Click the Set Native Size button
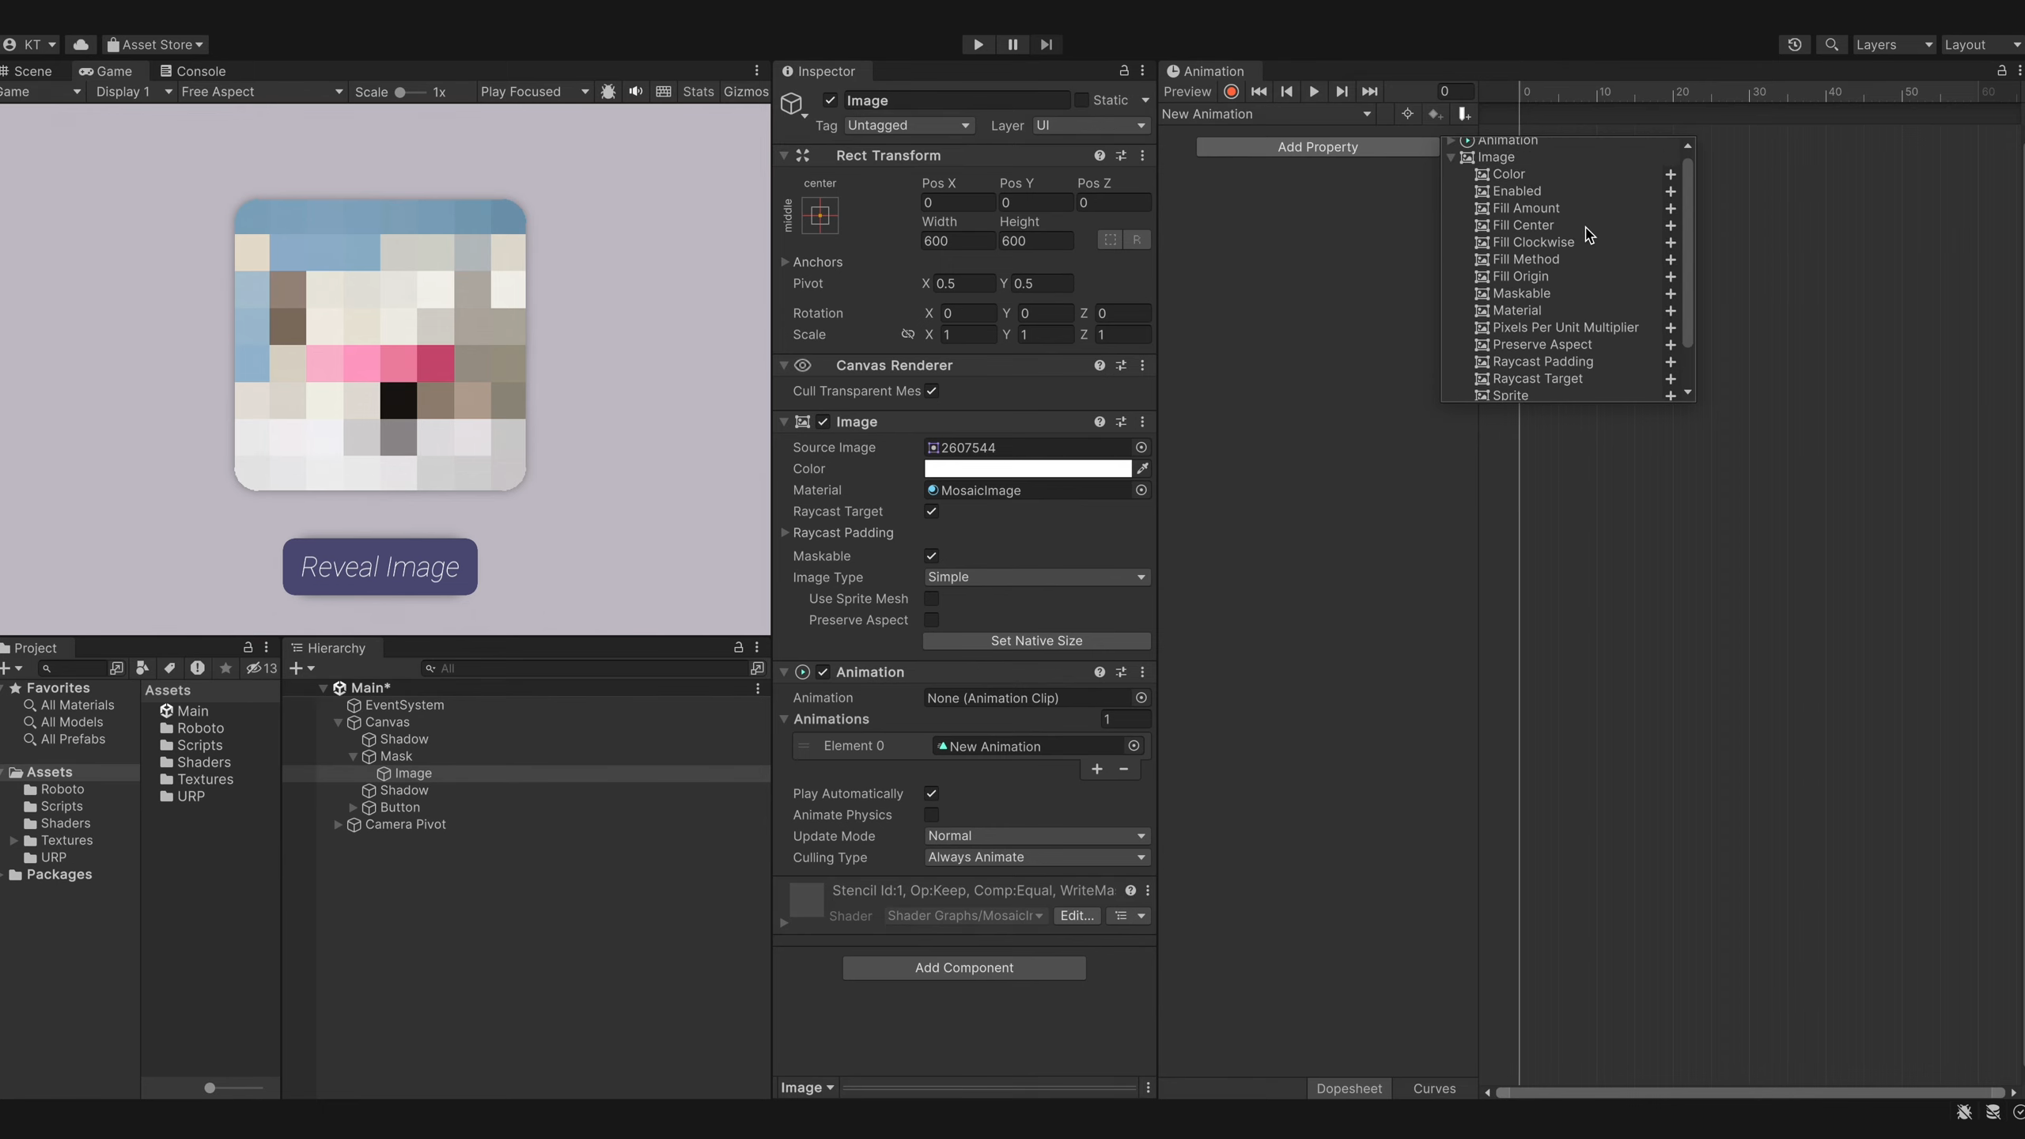 1036,641
